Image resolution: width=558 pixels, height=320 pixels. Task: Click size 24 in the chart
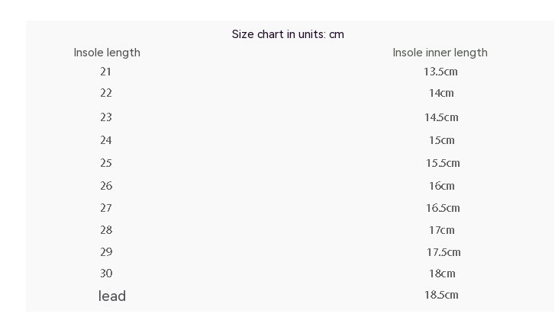click(105, 140)
